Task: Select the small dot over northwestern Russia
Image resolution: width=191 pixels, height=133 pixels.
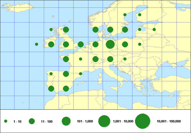Action: (154, 29)
